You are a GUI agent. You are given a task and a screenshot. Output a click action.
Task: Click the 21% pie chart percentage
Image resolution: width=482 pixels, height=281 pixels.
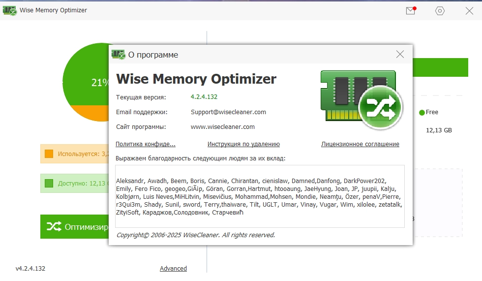click(x=100, y=82)
